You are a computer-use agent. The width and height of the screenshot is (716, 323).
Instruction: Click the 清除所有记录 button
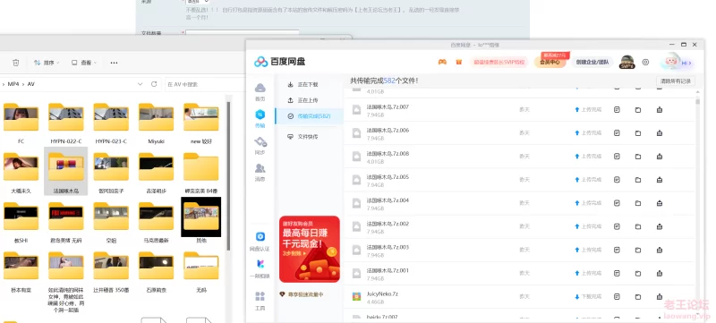[x=676, y=81]
